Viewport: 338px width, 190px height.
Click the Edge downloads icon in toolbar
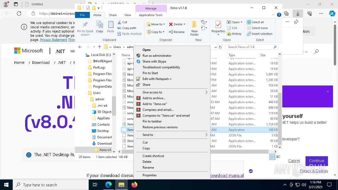(x=298, y=13)
